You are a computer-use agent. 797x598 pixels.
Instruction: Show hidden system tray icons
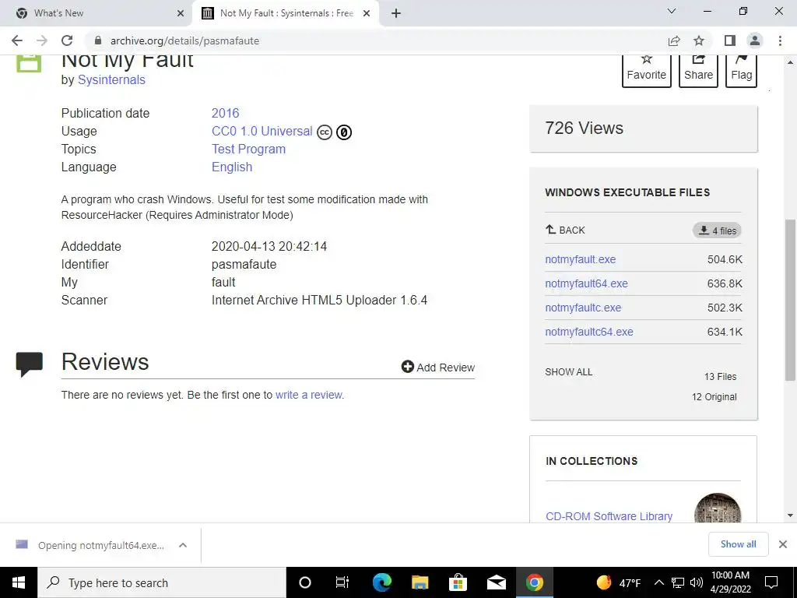click(x=658, y=582)
